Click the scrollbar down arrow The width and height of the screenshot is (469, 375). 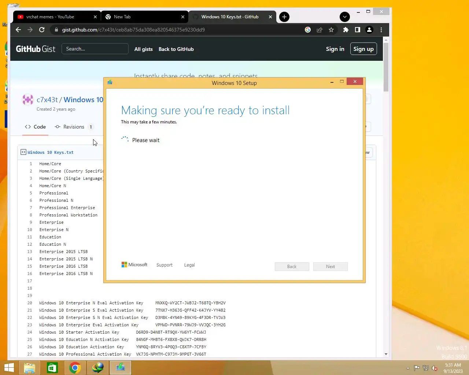(386, 354)
